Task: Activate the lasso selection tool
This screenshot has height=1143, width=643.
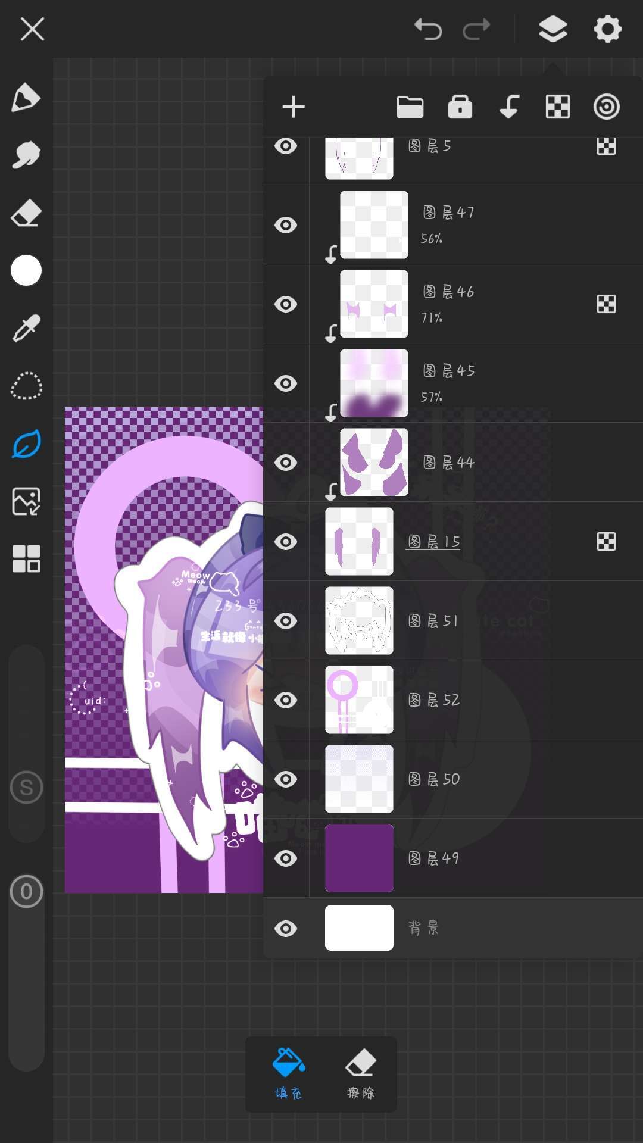Action: tap(26, 386)
